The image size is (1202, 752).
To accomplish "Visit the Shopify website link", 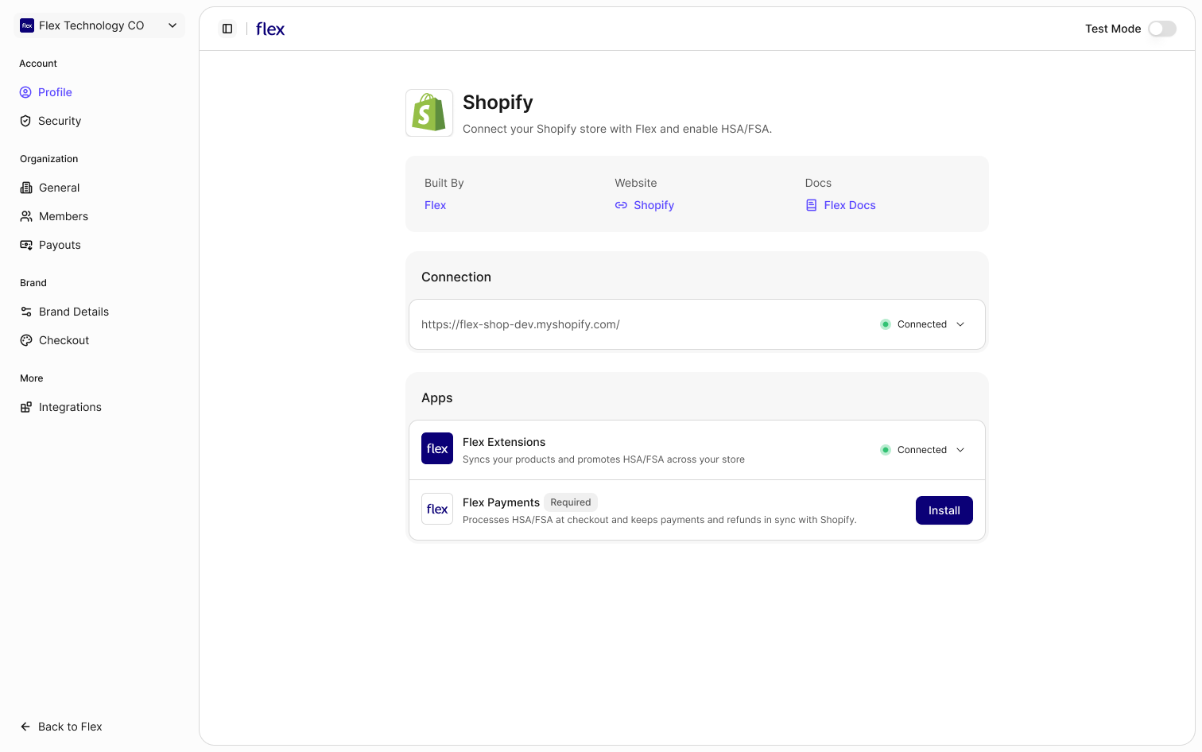I will [654, 205].
